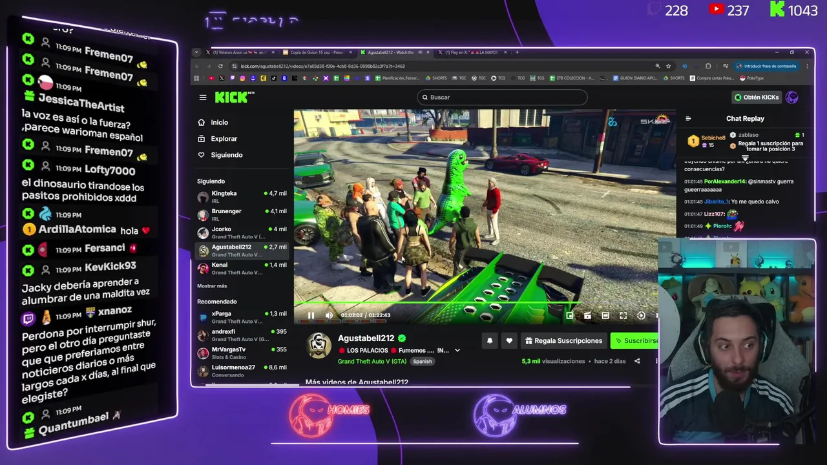Click PorAlexander14 username in chat replay
The height and width of the screenshot is (465, 827).
[725, 181]
